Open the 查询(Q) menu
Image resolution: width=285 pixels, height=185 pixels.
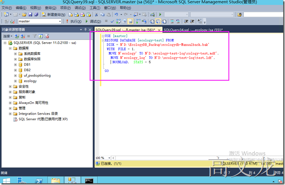tap(51, 8)
